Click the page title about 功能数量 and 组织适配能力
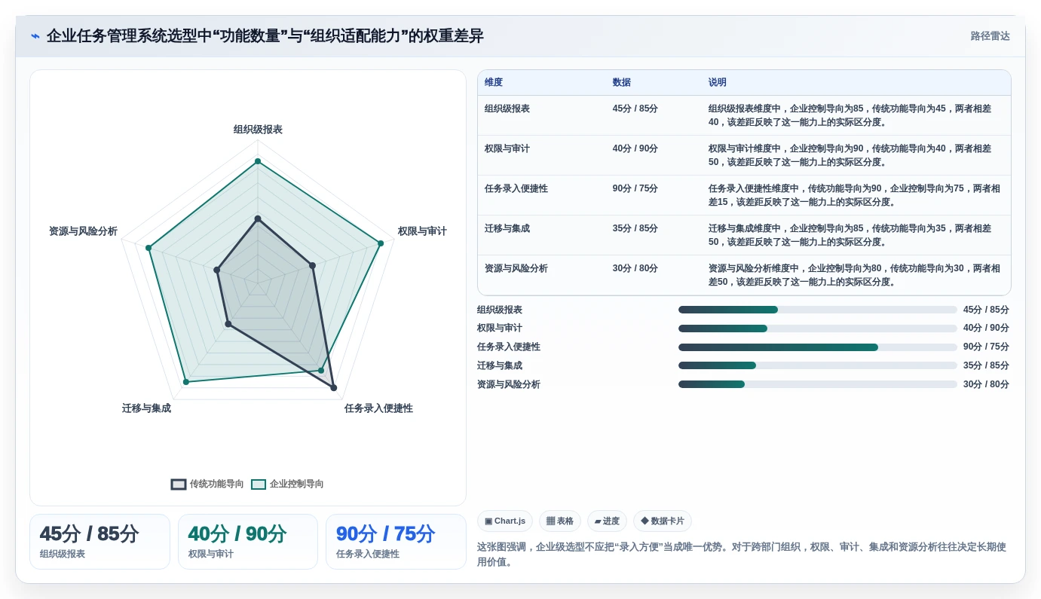 [265, 36]
